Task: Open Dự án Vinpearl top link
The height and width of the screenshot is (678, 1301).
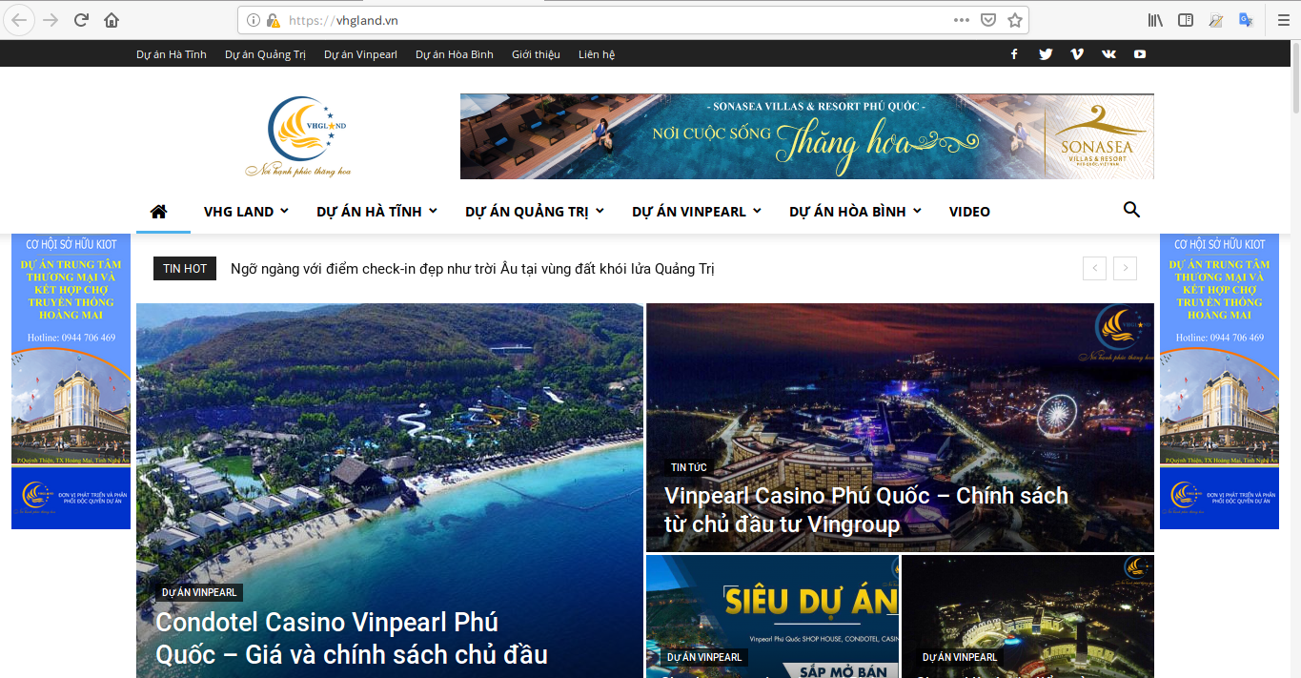Action: coord(360,54)
